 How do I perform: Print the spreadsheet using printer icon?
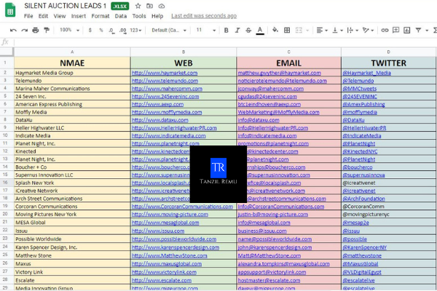coord(35,31)
